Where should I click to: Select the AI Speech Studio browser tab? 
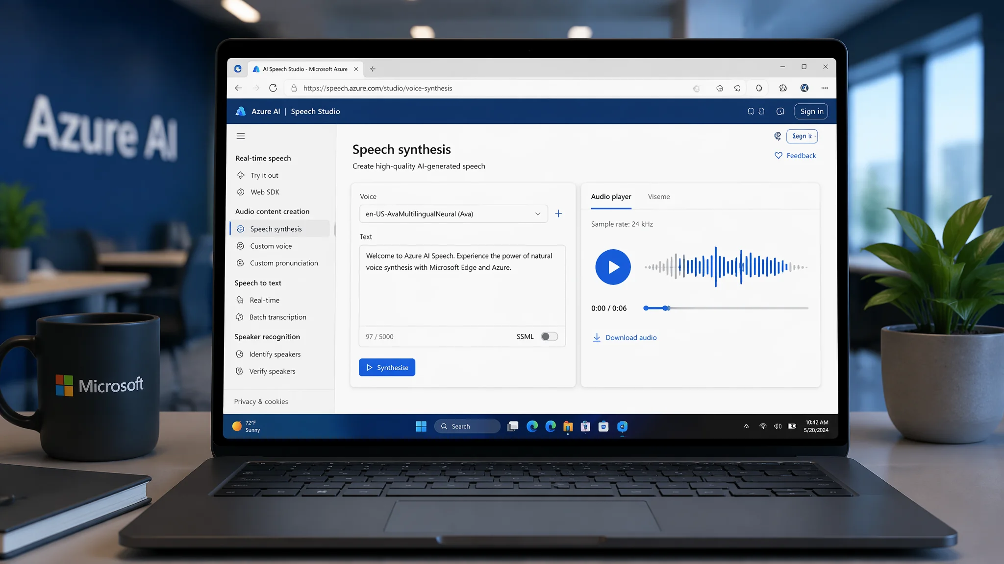coord(305,69)
